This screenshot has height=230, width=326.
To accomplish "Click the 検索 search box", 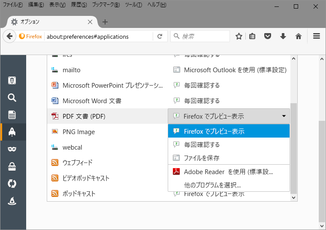I will pos(200,36).
